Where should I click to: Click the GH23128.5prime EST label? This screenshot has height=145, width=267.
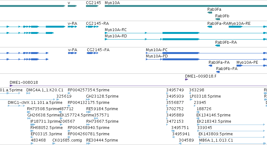point(102,96)
